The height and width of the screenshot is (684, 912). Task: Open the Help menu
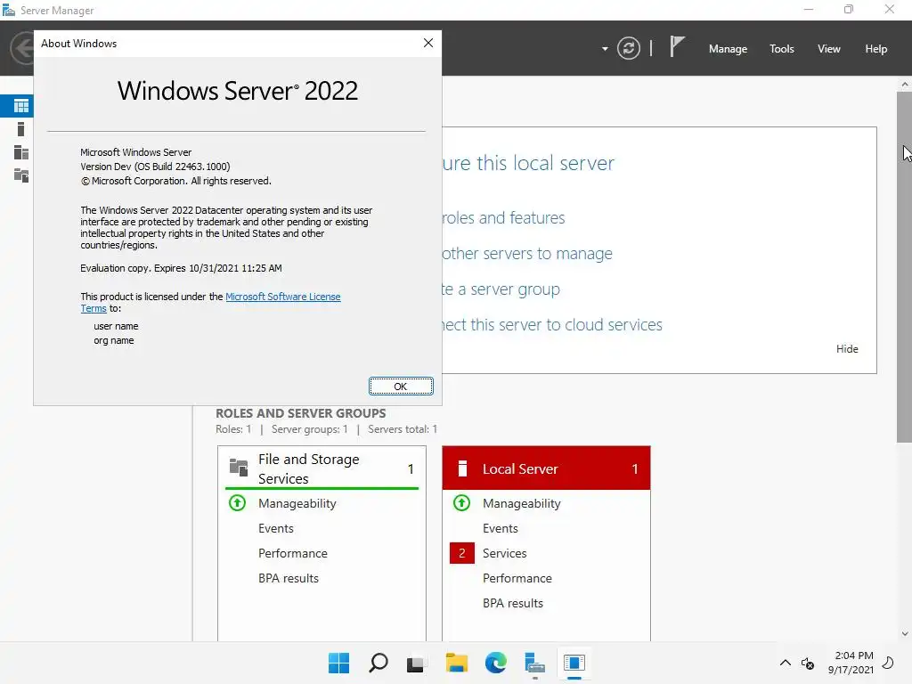pyautogui.click(x=875, y=49)
